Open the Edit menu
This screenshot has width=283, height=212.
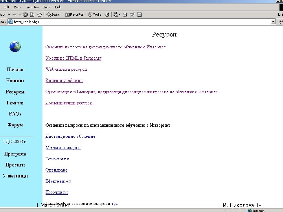coord(7,7)
